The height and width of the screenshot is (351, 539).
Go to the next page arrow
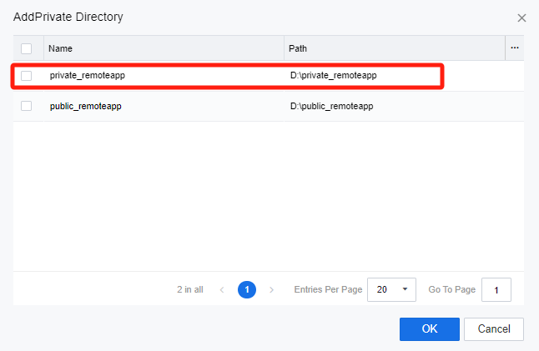coord(272,289)
